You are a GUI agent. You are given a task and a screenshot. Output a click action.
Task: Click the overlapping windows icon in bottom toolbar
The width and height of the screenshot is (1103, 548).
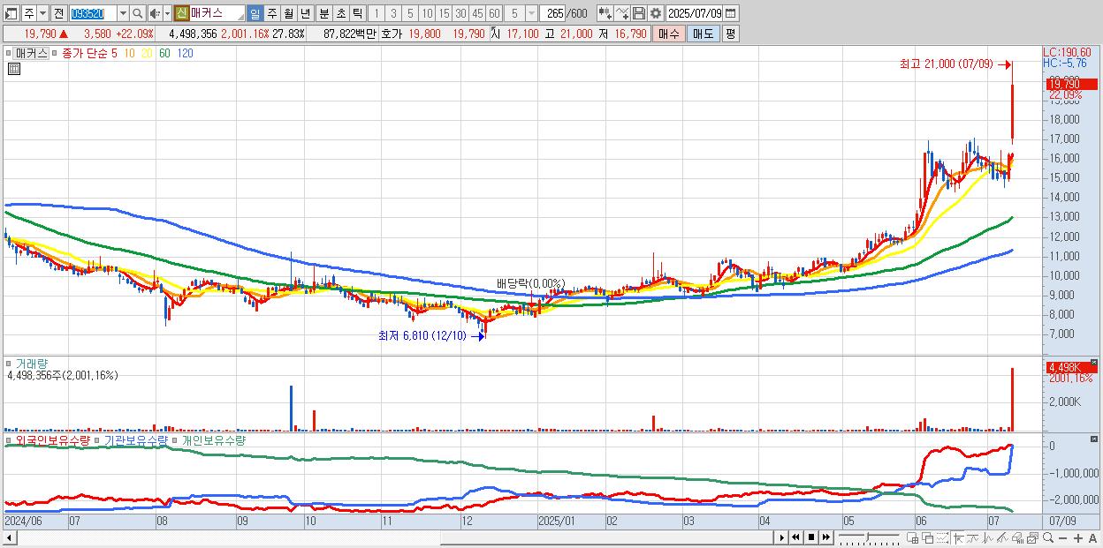(928, 537)
